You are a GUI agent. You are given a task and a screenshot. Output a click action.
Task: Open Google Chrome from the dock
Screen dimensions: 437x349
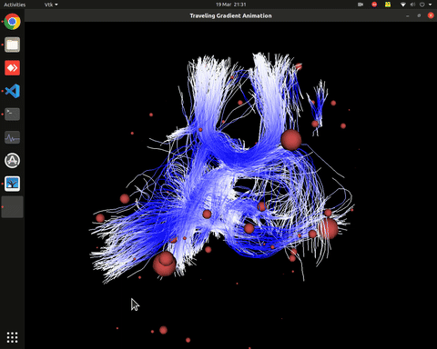[x=12, y=22]
